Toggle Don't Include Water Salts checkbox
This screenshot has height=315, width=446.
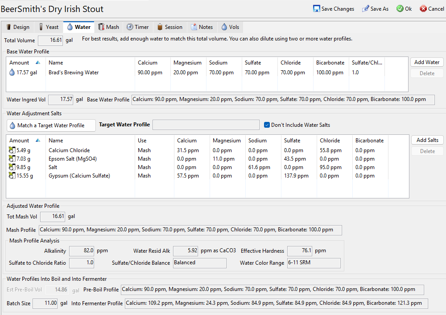pos(267,125)
